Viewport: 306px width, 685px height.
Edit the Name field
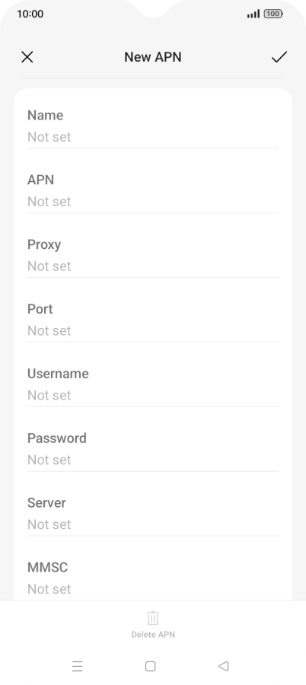tap(153, 126)
